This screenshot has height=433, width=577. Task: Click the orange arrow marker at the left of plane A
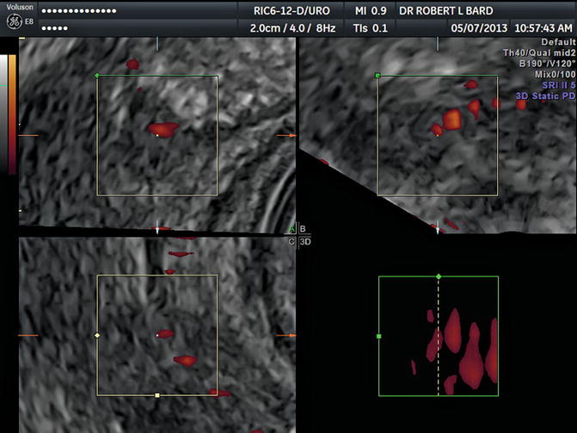24,135
